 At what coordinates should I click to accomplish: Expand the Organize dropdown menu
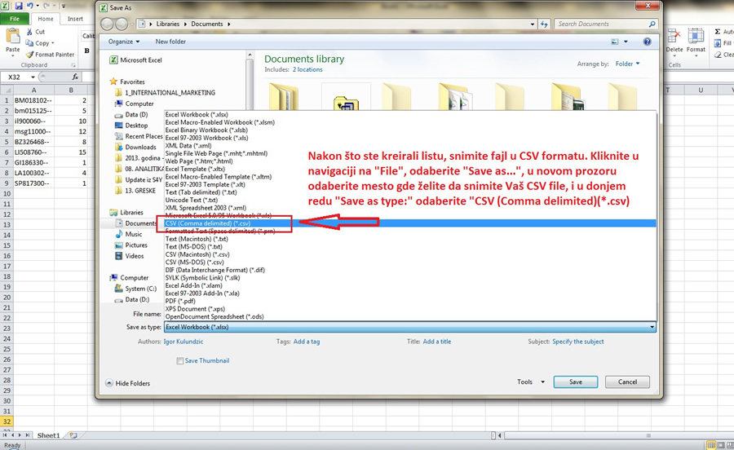[124, 42]
